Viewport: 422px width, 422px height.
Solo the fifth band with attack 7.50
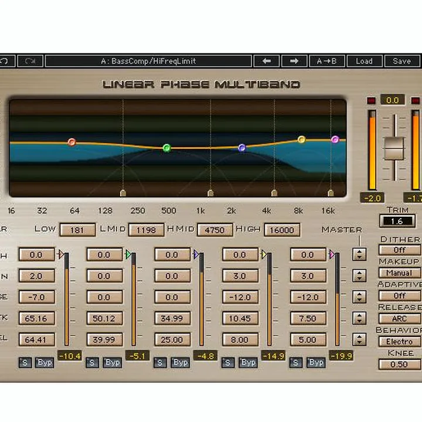coord(296,363)
